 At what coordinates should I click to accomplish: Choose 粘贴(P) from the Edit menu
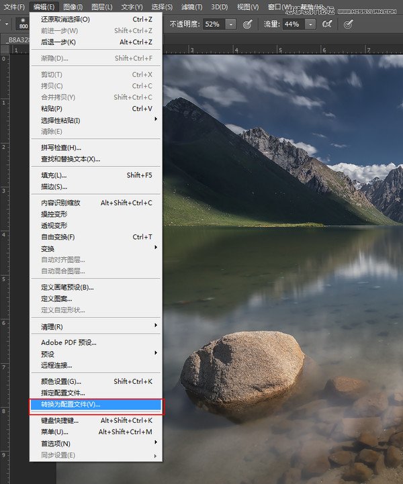[96, 109]
